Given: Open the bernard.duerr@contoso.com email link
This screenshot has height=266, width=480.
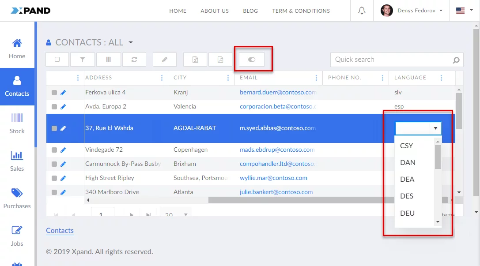Looking at the screenshot, I should pyautogui.click(x=278, y=93).
